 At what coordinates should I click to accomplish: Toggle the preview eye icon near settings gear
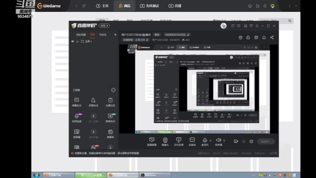click(x=244, y=141)
